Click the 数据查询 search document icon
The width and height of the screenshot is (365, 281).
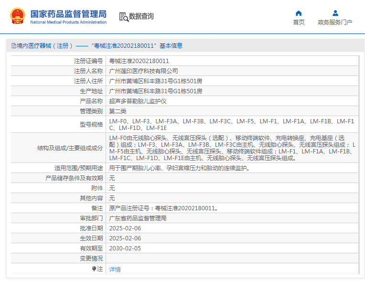pos(124,17)
